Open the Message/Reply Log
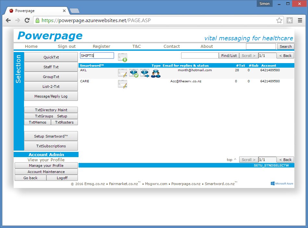The height and width of the screenshot is (228, 308). tap(51, 96)
